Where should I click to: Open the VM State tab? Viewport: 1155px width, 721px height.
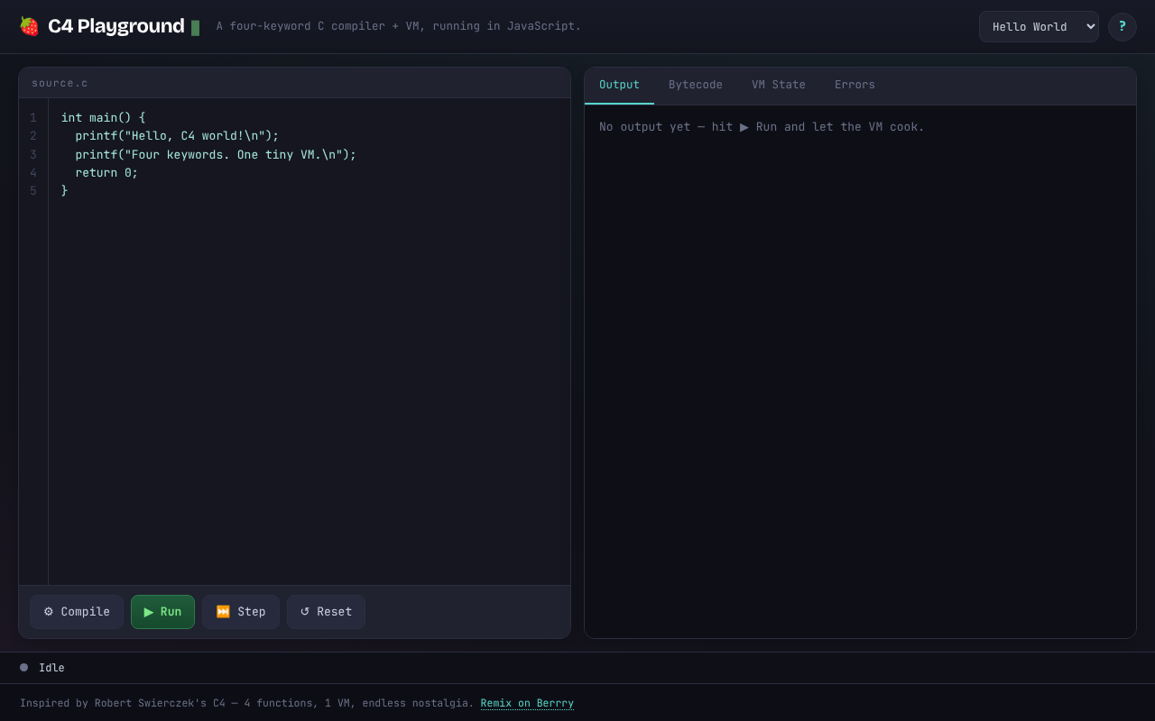[779, 85]
